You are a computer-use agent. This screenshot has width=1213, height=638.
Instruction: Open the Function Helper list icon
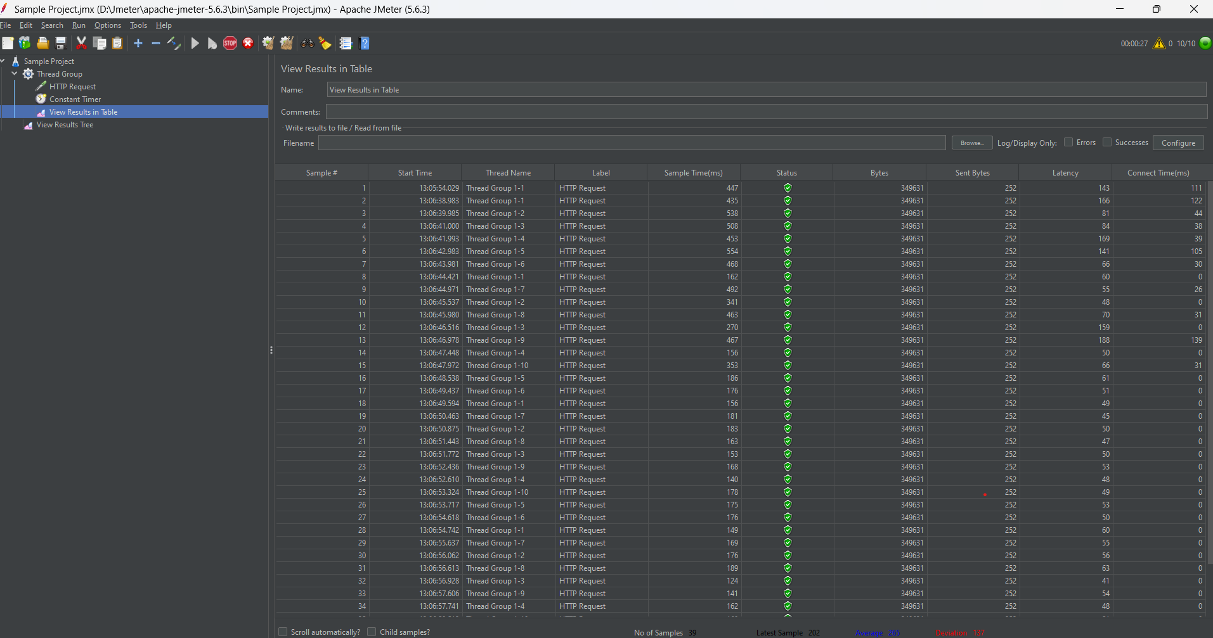point(346,43)
